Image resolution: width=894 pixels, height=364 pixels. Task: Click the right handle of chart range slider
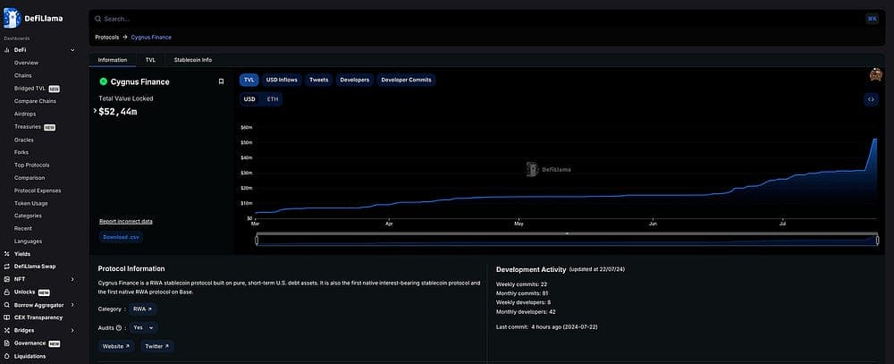coord(878,241)
